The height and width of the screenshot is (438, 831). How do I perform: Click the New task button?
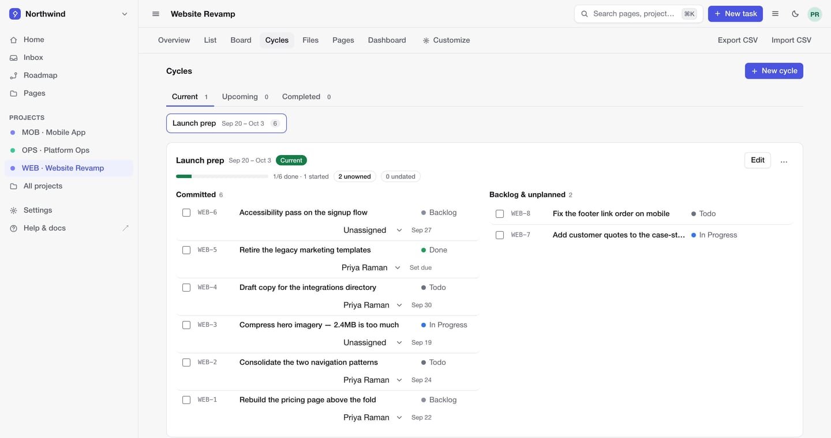[735, 14]
